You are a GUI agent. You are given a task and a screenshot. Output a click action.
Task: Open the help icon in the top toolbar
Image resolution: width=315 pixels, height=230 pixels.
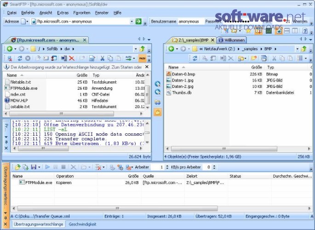305,31
